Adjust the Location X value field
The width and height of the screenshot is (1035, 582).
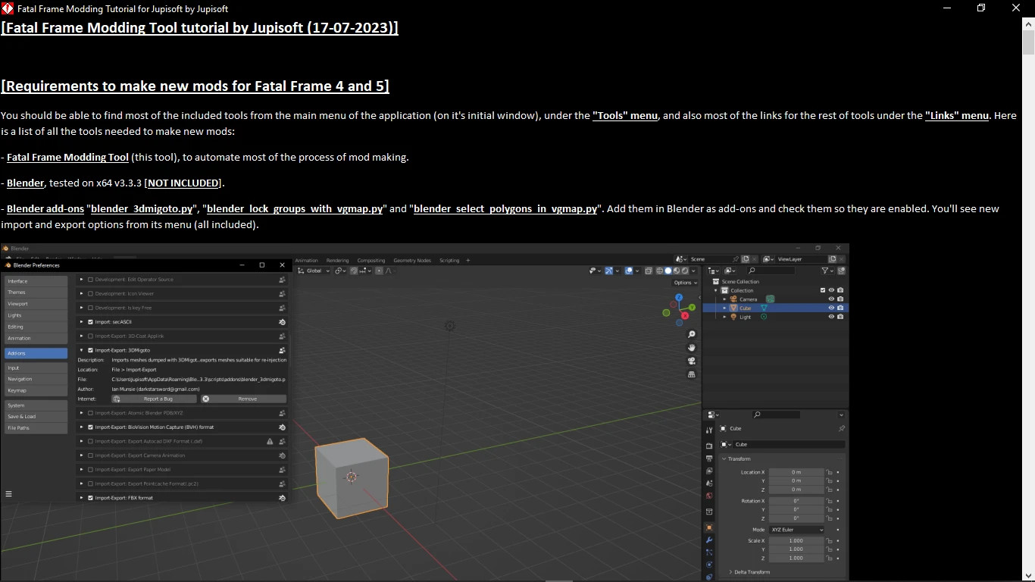tap(796, 471)
